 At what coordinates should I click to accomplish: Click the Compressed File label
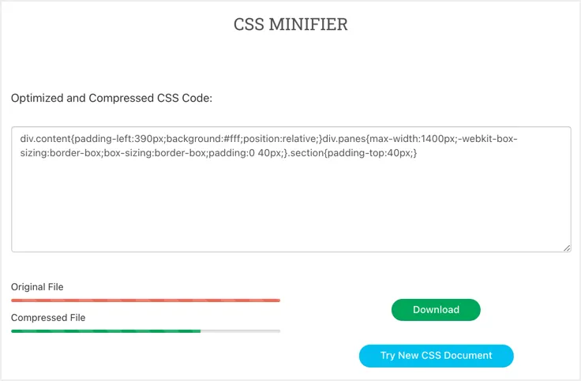pyautogui.click(x=48, y=317)
